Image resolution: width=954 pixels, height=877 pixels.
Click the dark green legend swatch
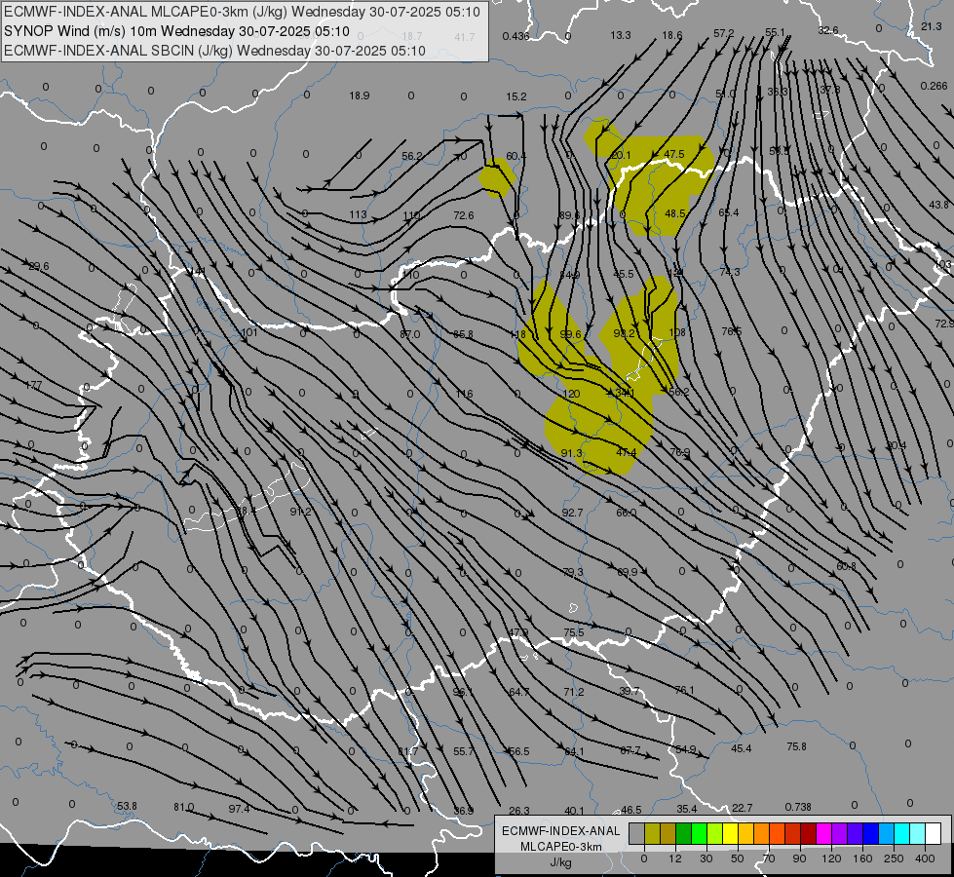684,833
